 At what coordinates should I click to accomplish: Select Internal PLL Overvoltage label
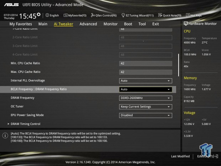pyautogui.click(x=28, y=80)
